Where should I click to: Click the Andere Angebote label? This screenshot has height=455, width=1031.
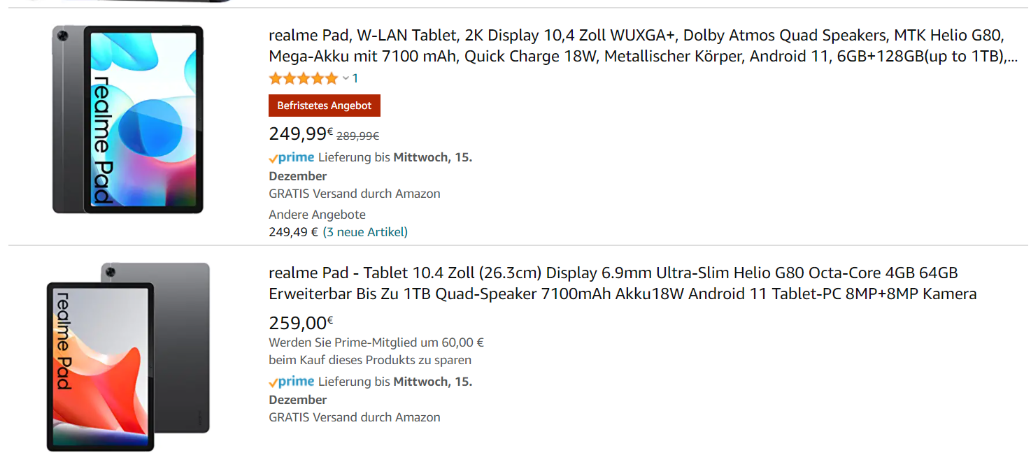[x=317, y=215]
